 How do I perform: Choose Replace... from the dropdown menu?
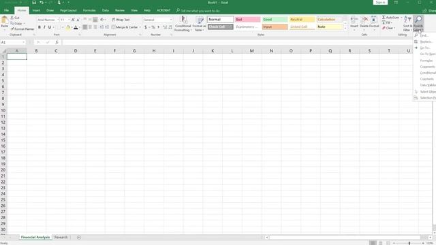[425, 42]
